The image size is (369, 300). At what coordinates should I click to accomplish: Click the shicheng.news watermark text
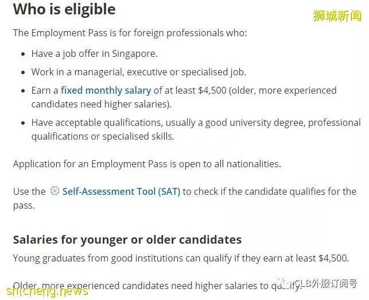coord(47,291)
